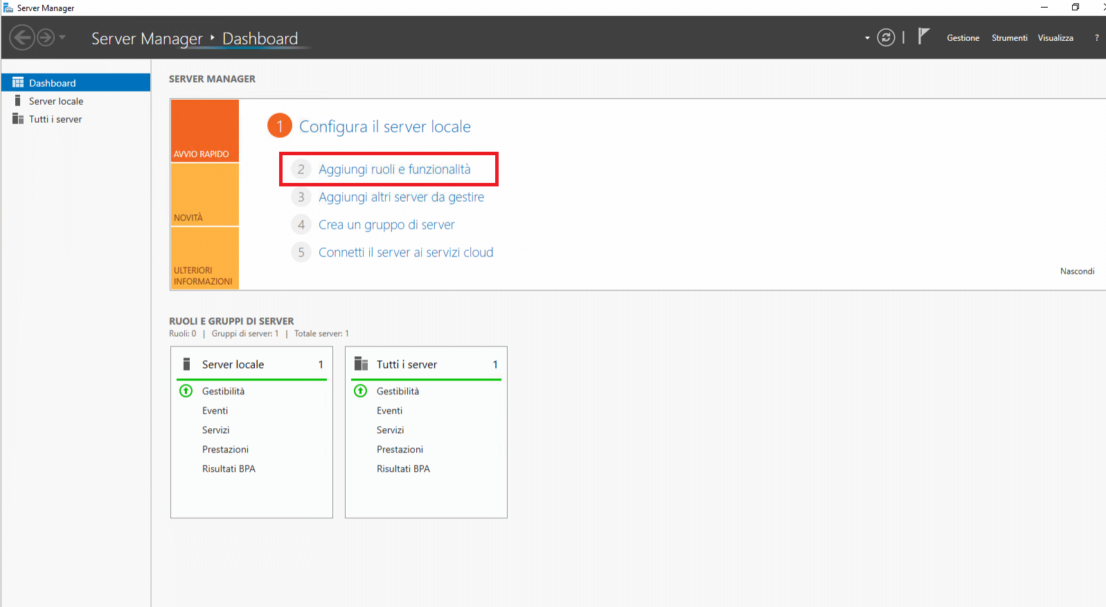This screenshot has height=607, width=1106.
Task: Click the Server Manager breadcrumb text
Action: 147,39
